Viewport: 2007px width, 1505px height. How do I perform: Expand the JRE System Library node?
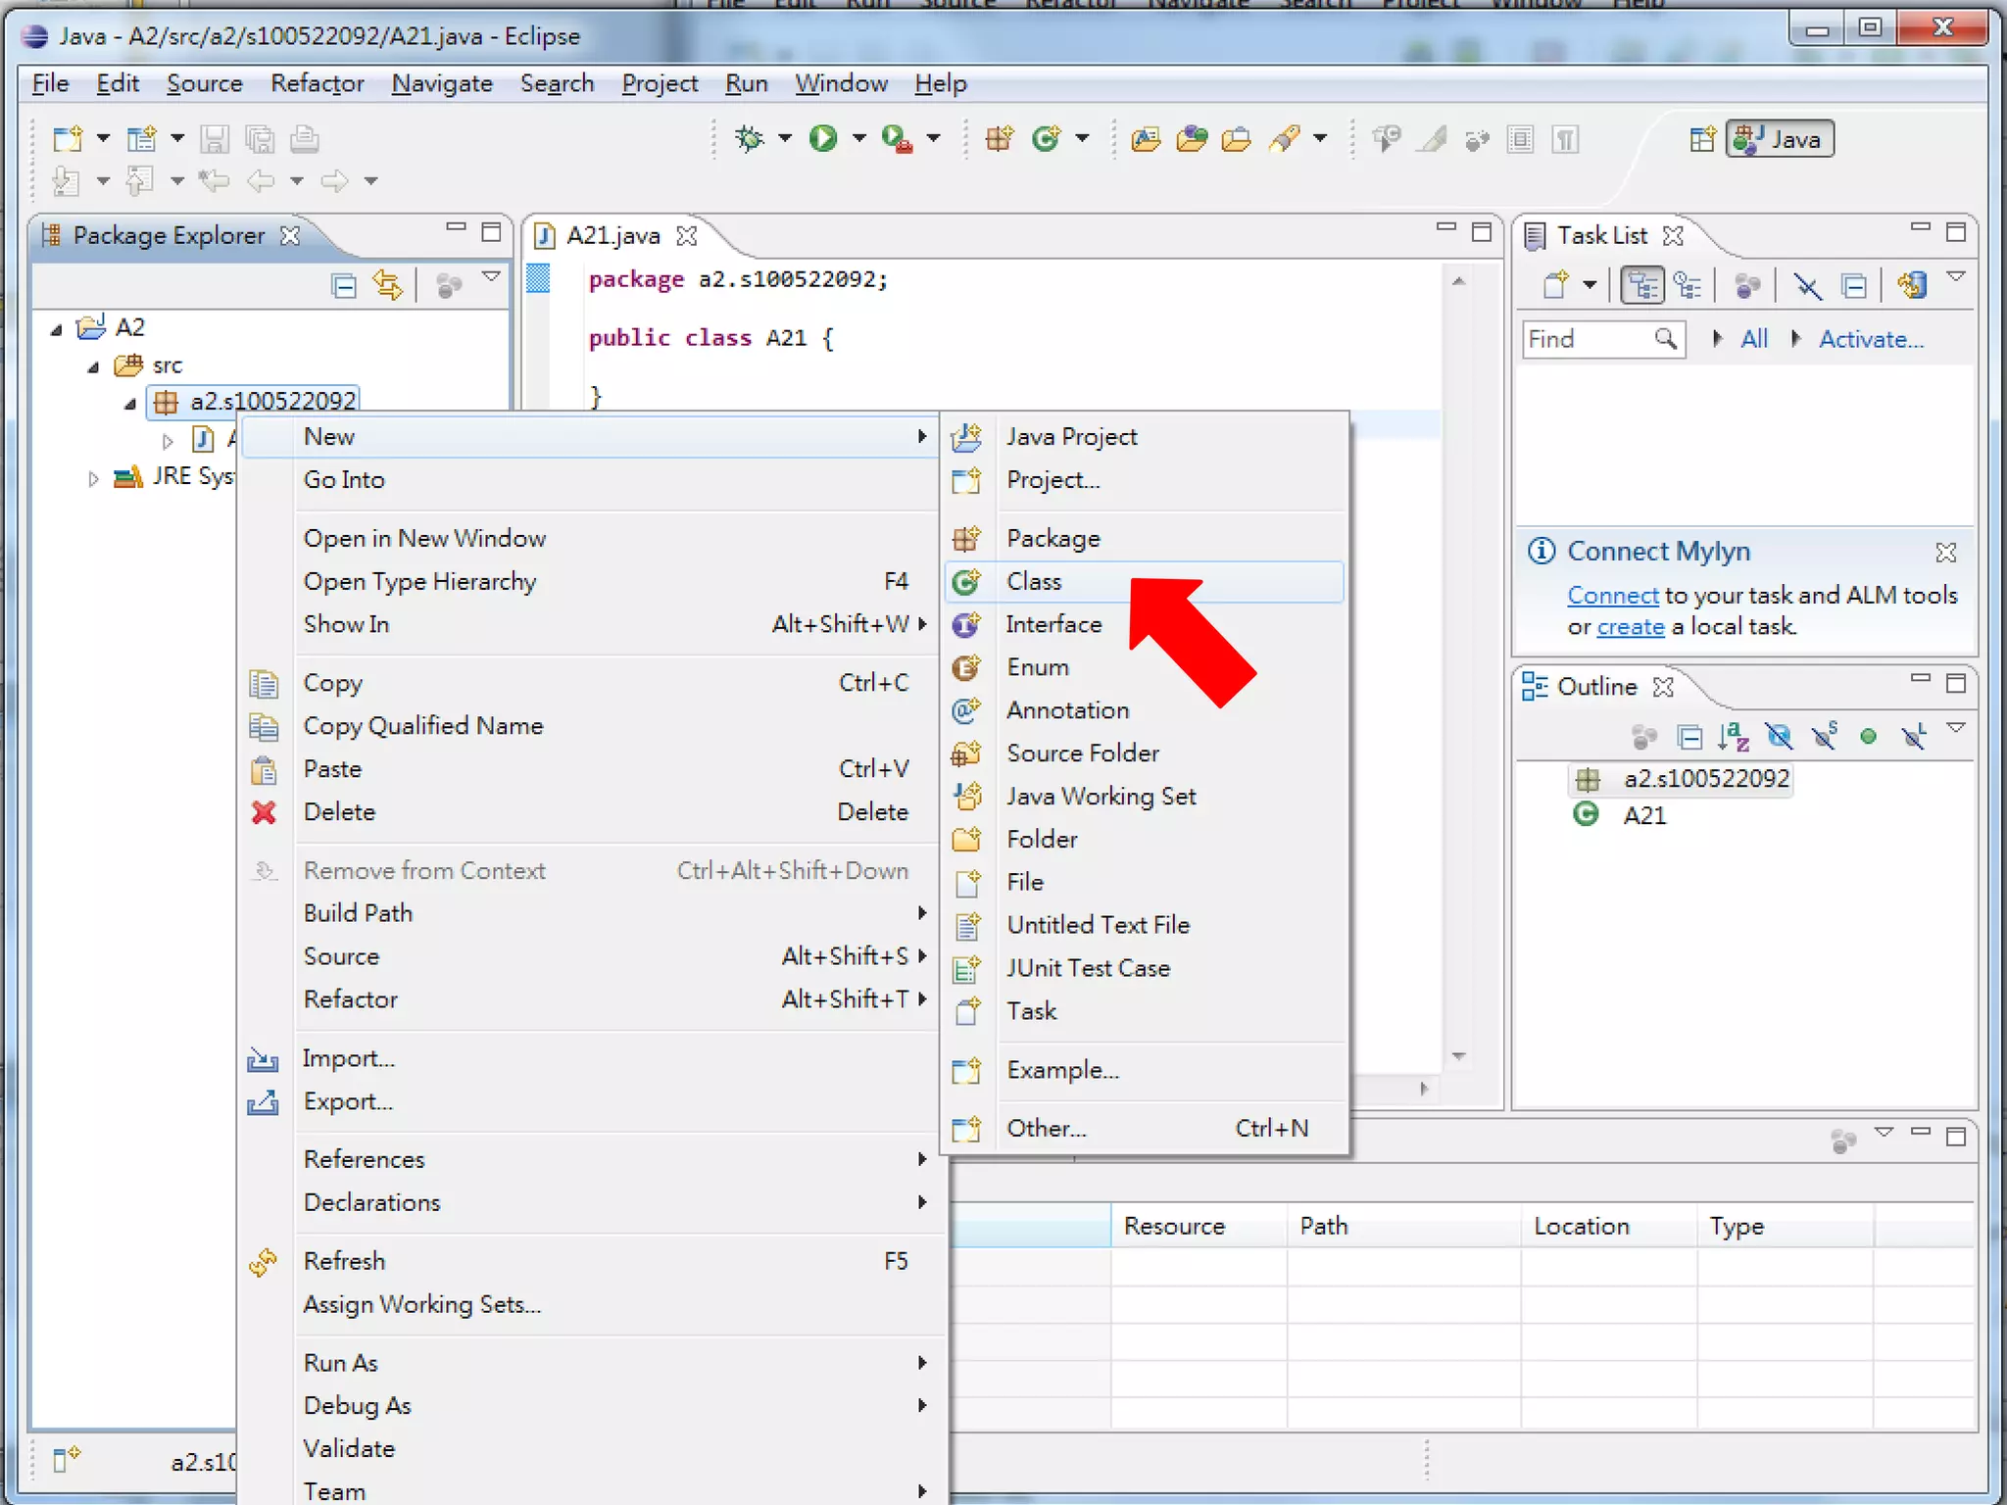coord(93,478)
